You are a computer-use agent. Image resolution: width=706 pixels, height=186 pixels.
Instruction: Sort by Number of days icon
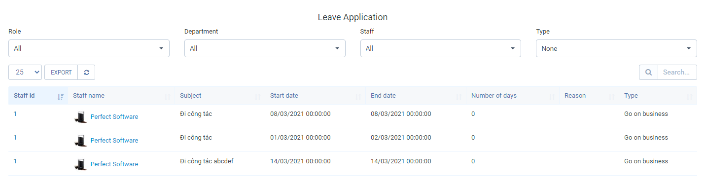coord(552,97)
